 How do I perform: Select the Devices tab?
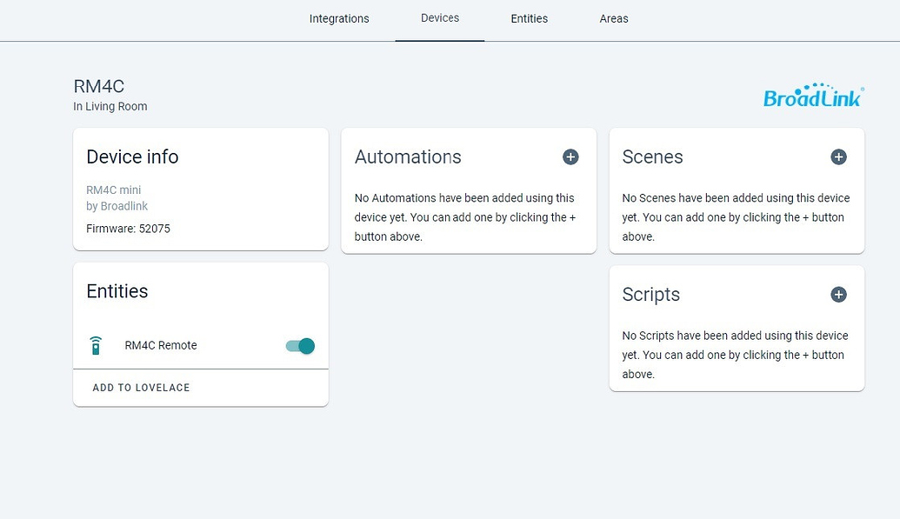pos(440,18)
